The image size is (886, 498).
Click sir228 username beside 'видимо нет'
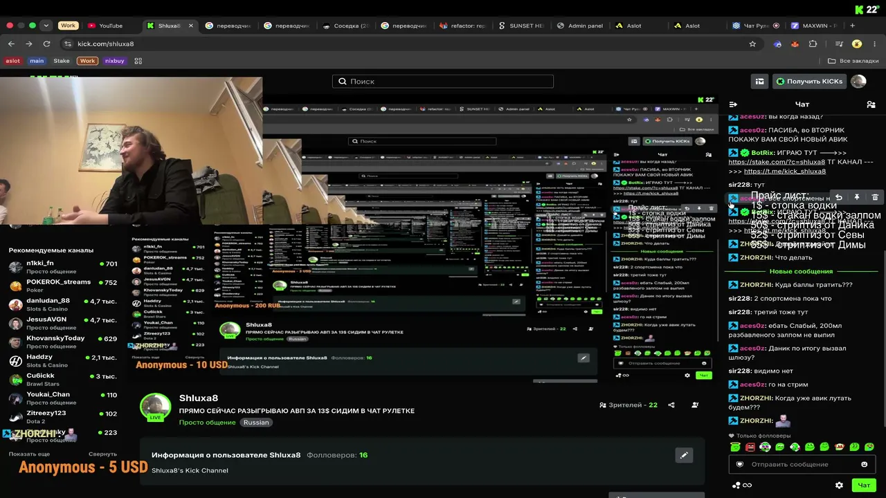pyautogui.click(x=739, y=371)
